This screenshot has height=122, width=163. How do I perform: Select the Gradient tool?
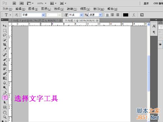(x=5, y=78)
